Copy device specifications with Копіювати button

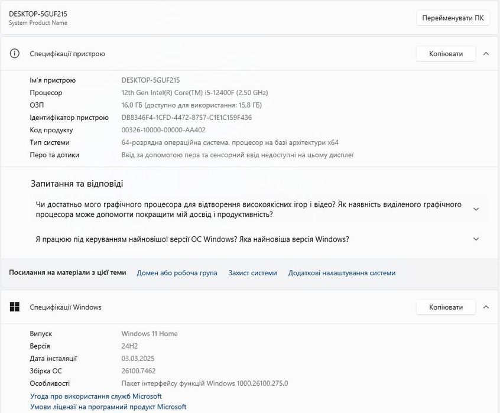446,54
